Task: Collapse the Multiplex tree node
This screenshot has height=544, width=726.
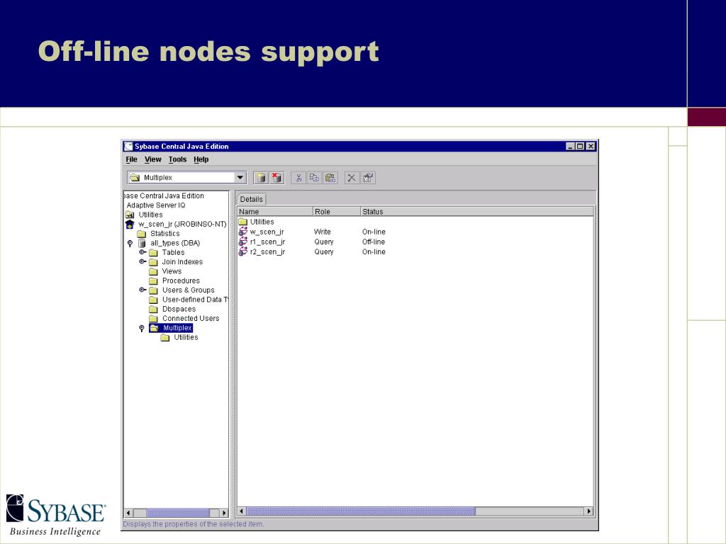Action: 142,328
